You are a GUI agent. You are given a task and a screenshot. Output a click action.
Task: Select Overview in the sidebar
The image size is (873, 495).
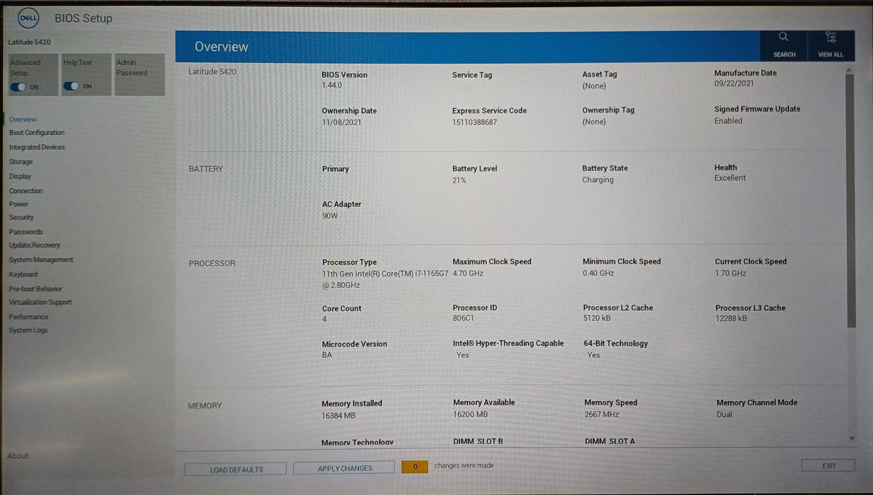pyautogui.click(x=23, y=120)
